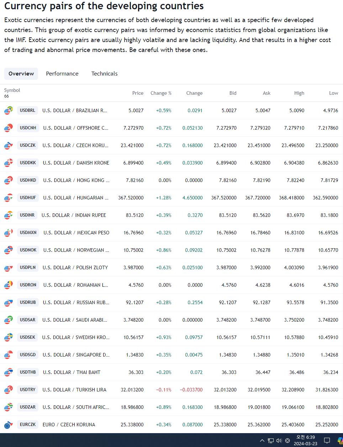Click USDNOK ask value 10.76278
Screen dimensions: 343x447
pyautogui.click(x=260, y=250)
